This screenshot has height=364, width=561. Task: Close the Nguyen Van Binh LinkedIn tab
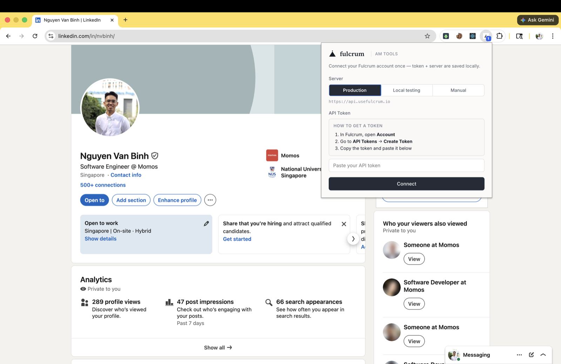(x=112, y=20)
